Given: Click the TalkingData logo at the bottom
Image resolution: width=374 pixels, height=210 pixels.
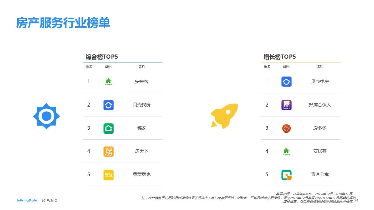Looking at the screenshot, I should 27,200.
